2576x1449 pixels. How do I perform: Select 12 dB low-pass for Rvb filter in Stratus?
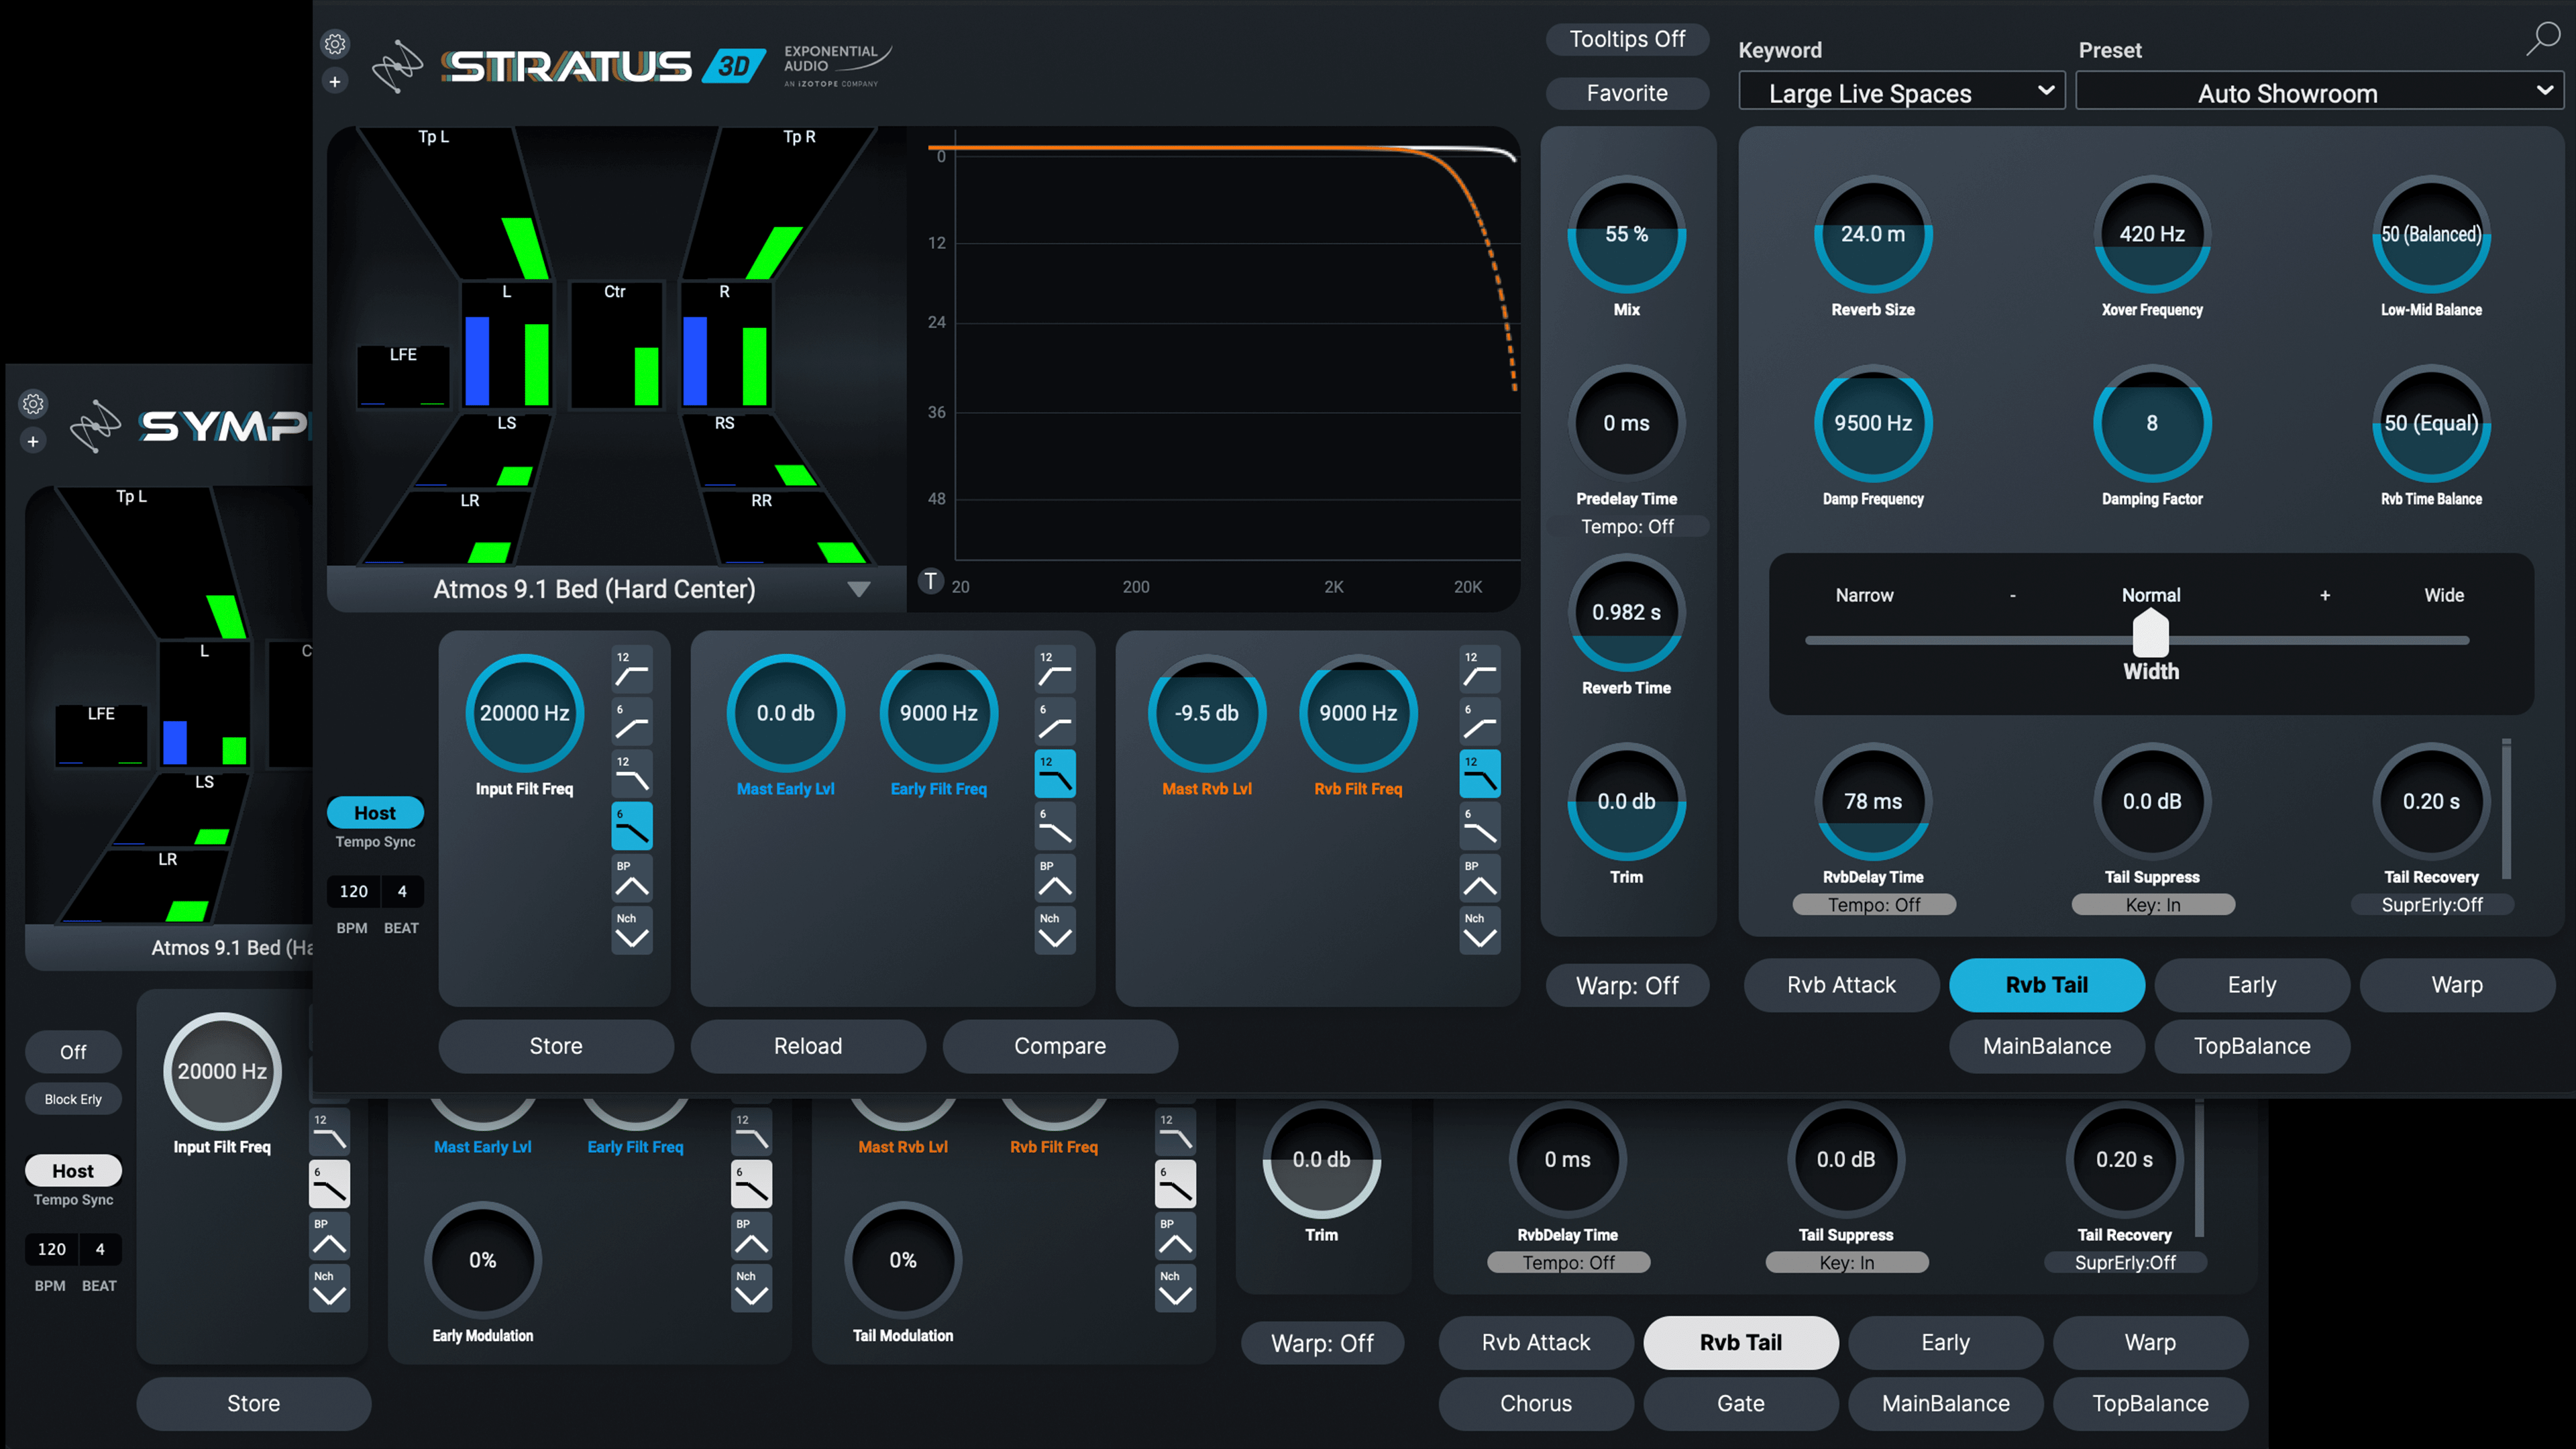point(1480,774)
